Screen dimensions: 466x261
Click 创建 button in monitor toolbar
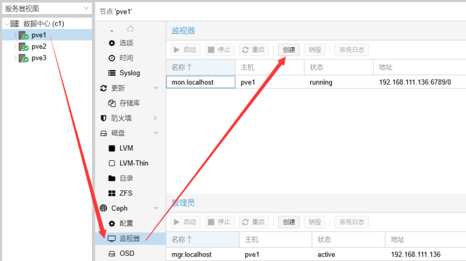point(289,49)
